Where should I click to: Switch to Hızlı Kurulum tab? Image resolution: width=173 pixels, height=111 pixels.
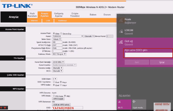[x=32, y=15]
